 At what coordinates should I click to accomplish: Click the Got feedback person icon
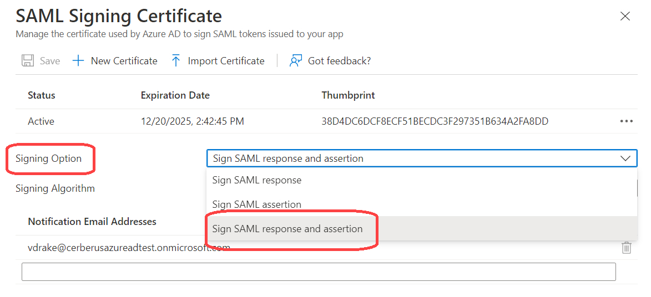296,61
